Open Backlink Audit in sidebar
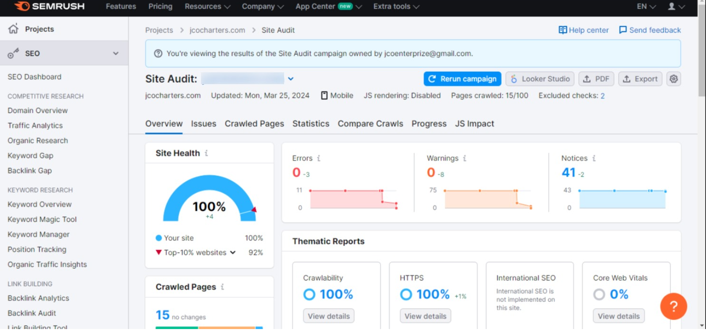This screenshot has height=330, width=706. 31,313
